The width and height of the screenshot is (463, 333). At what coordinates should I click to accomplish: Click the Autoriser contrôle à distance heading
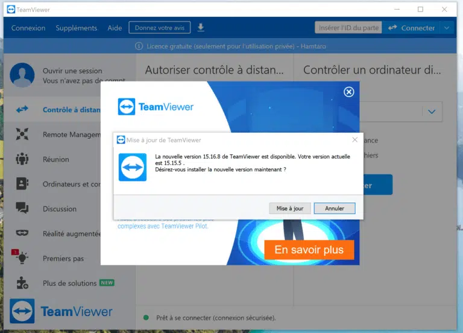tap(215, 70)
